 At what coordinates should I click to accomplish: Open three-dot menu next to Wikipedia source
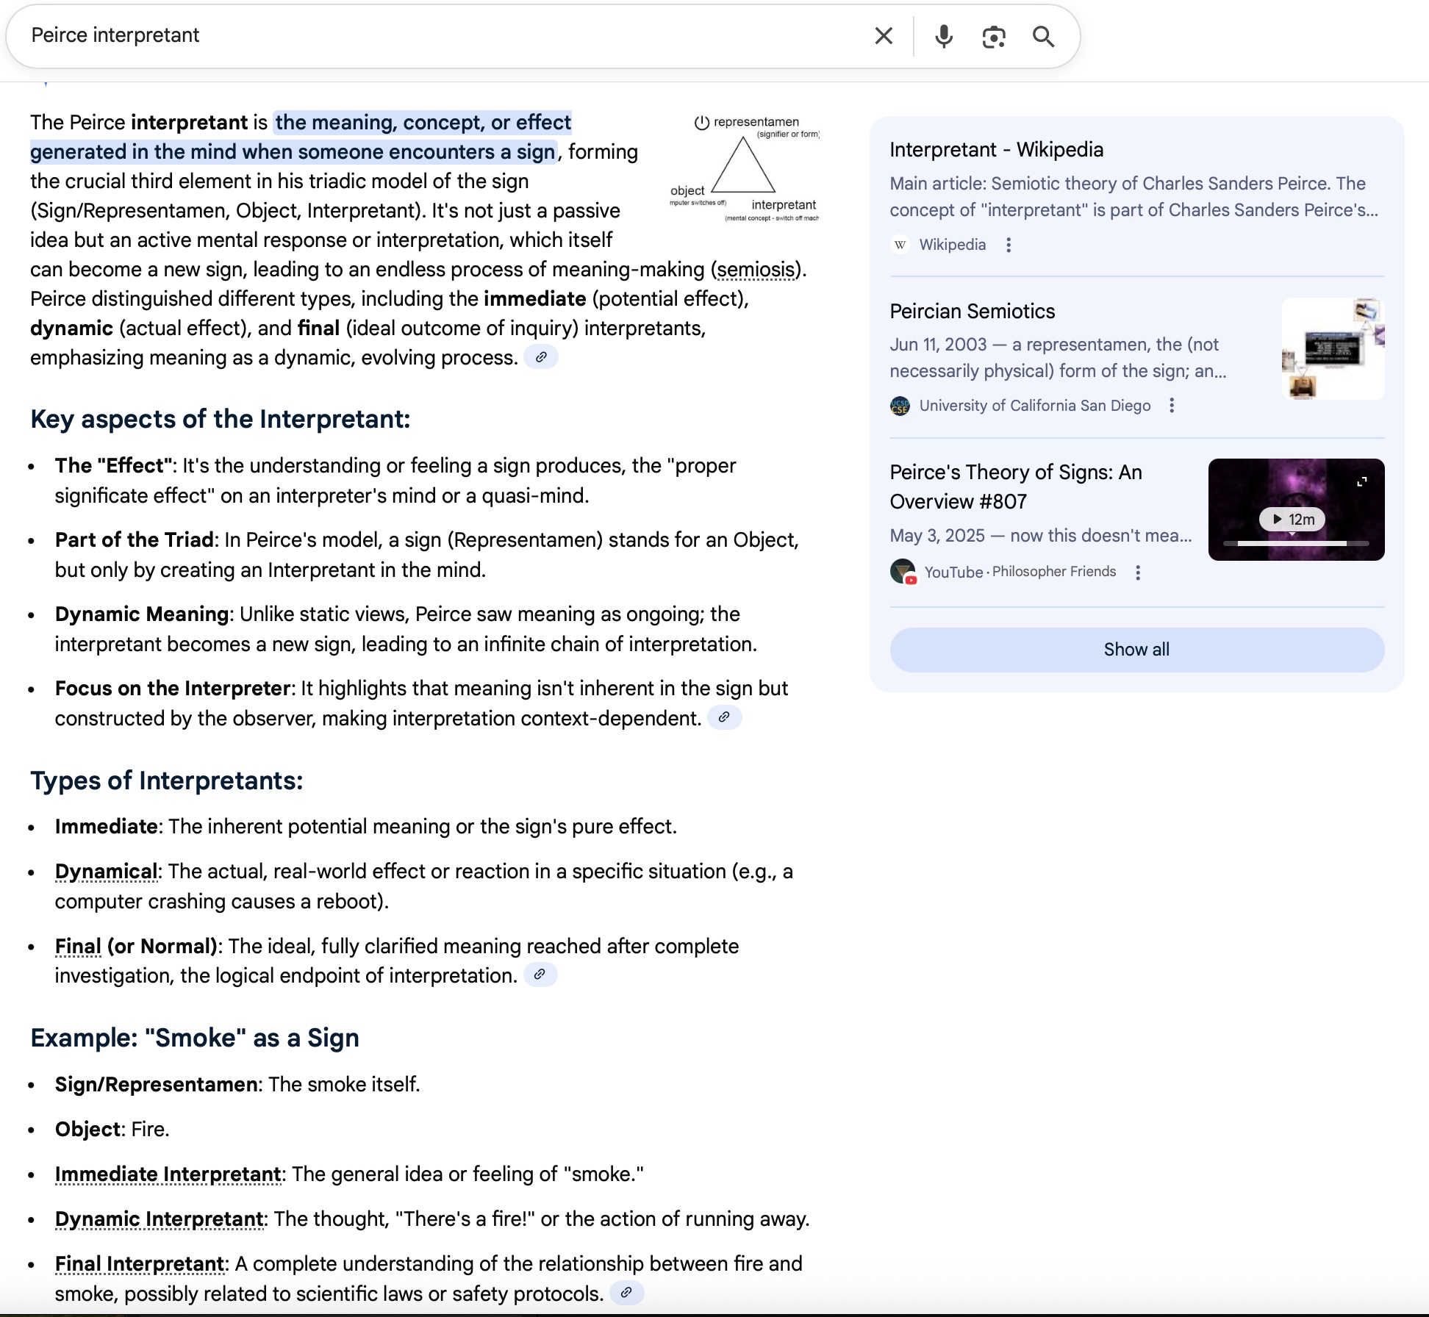click(1009, 245)
